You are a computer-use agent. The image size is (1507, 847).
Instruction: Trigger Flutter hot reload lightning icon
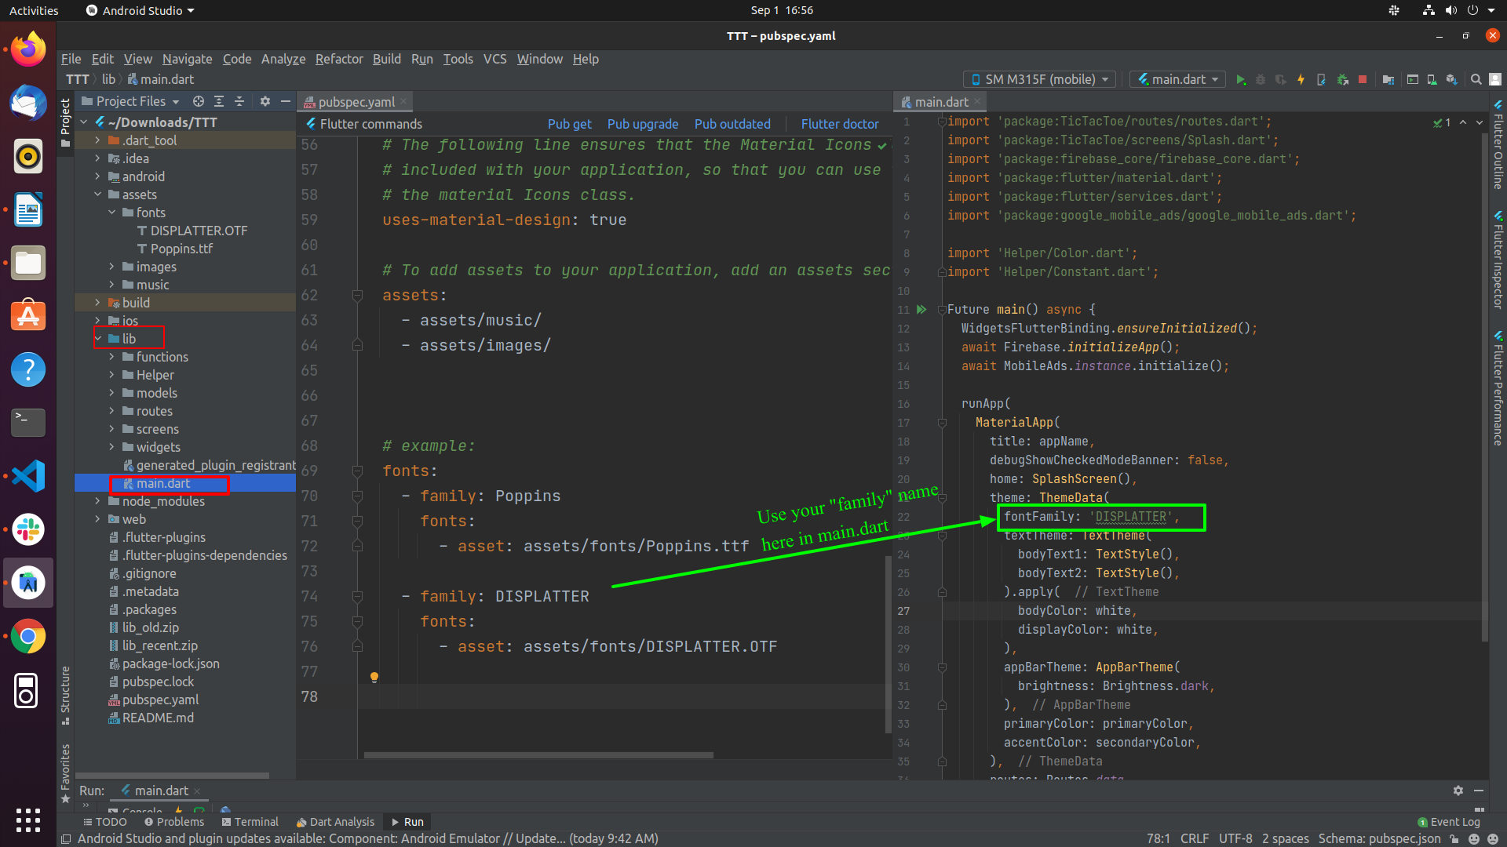[1301, 79]
